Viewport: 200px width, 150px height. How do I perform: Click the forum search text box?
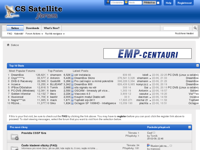(176, 28)
